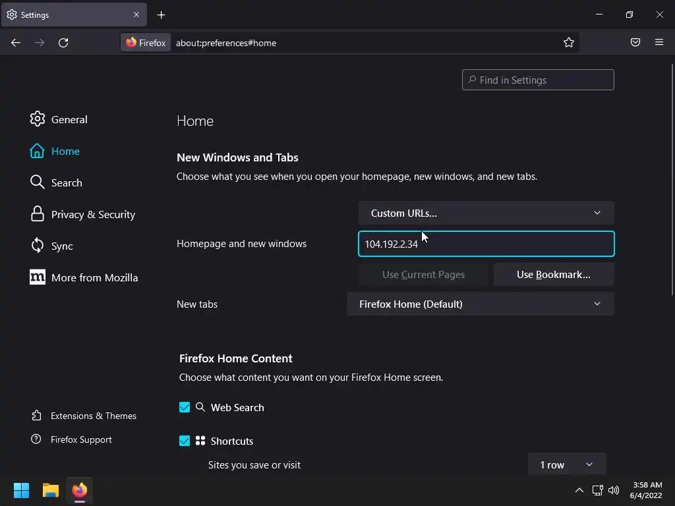The height and width of the screenshot is (506, 675).
Task: Click the Use Bookmark button
Action: [553, 274]
